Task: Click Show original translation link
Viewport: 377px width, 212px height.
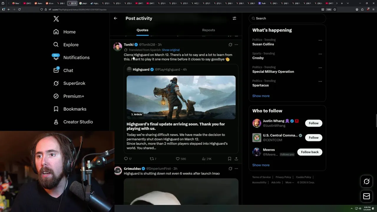Action: pos(171,50)
